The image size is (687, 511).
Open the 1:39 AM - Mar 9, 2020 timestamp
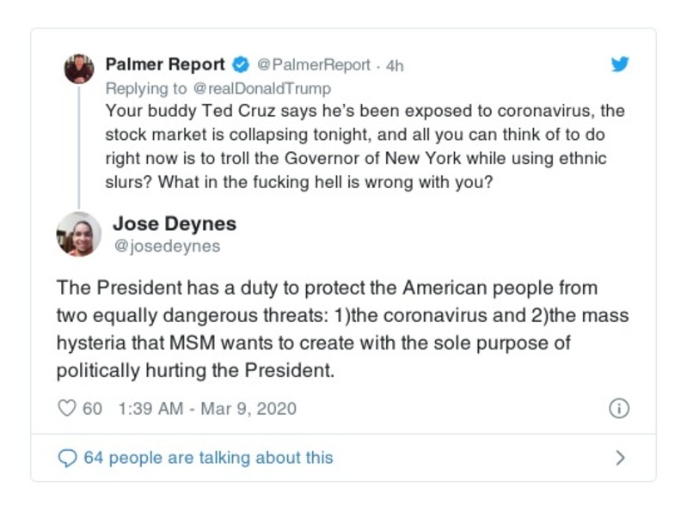click(x=205, y=409)
